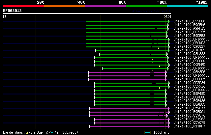Viewport: 211px width, 135px height.
Task: Click the purple arrowhead of the Q5VQ76 alignment
Action: 167,116
